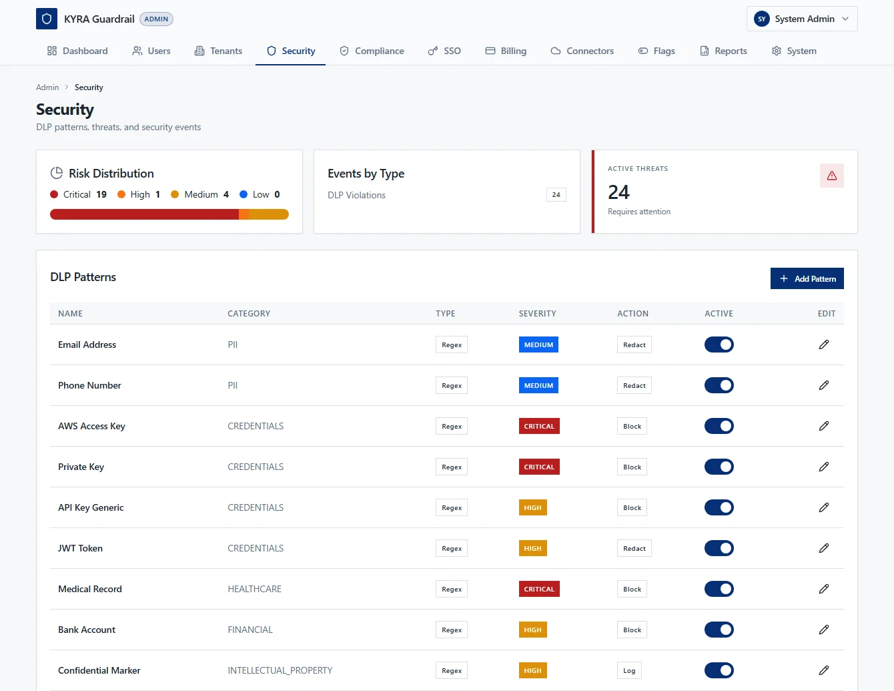Edit the Confidential Marker pattern
The image size is (894, 691).
pos(824,670)
